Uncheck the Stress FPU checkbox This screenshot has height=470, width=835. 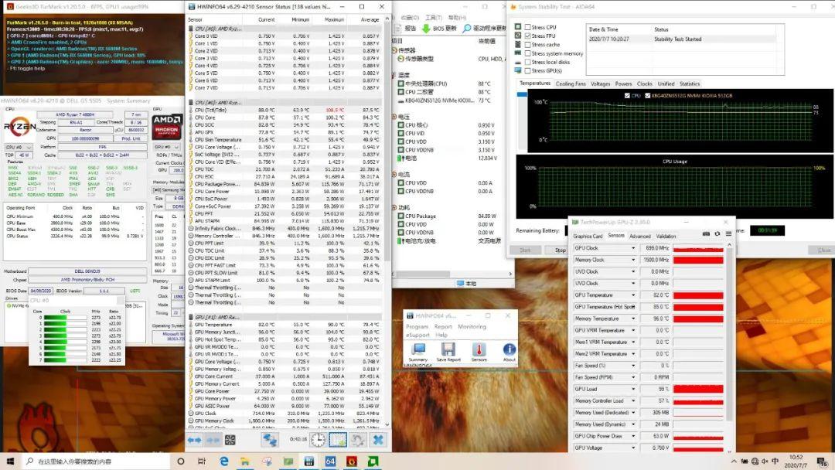(528, 36)
